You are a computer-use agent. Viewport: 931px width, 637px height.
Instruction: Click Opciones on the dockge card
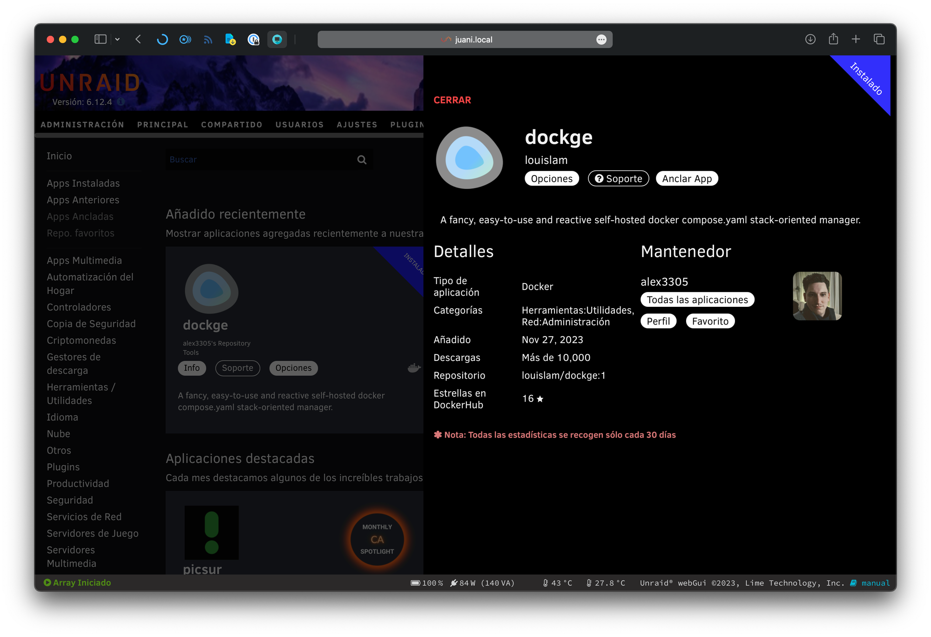pyautogui.click(x=293, y=368)
